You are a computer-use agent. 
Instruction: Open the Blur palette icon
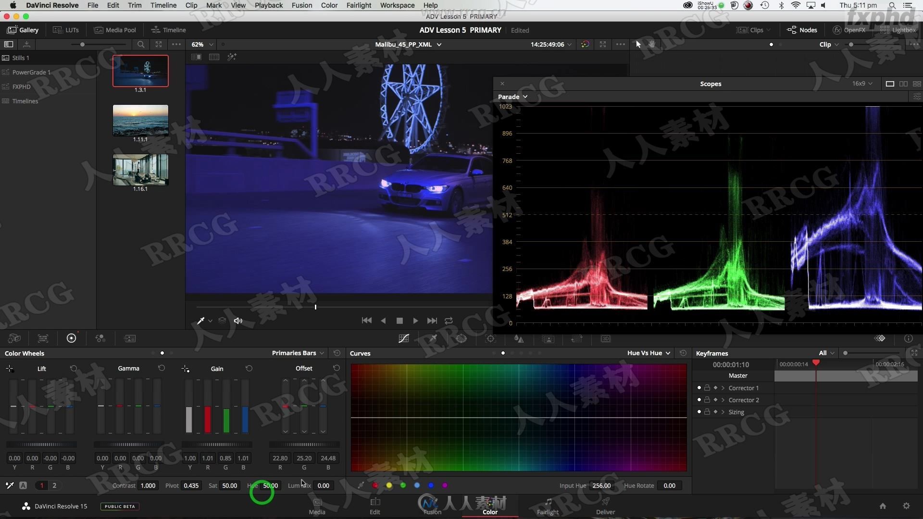519,338
